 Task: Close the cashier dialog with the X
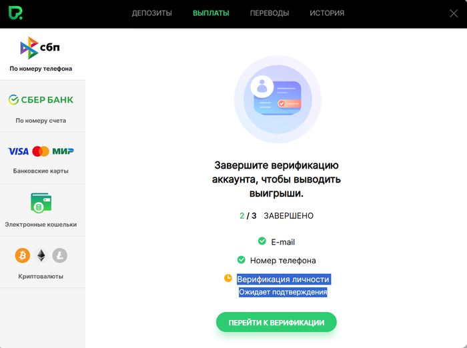(x=454, y=13)
